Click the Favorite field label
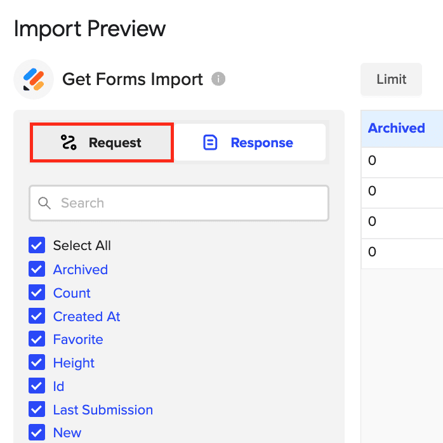 78,339
